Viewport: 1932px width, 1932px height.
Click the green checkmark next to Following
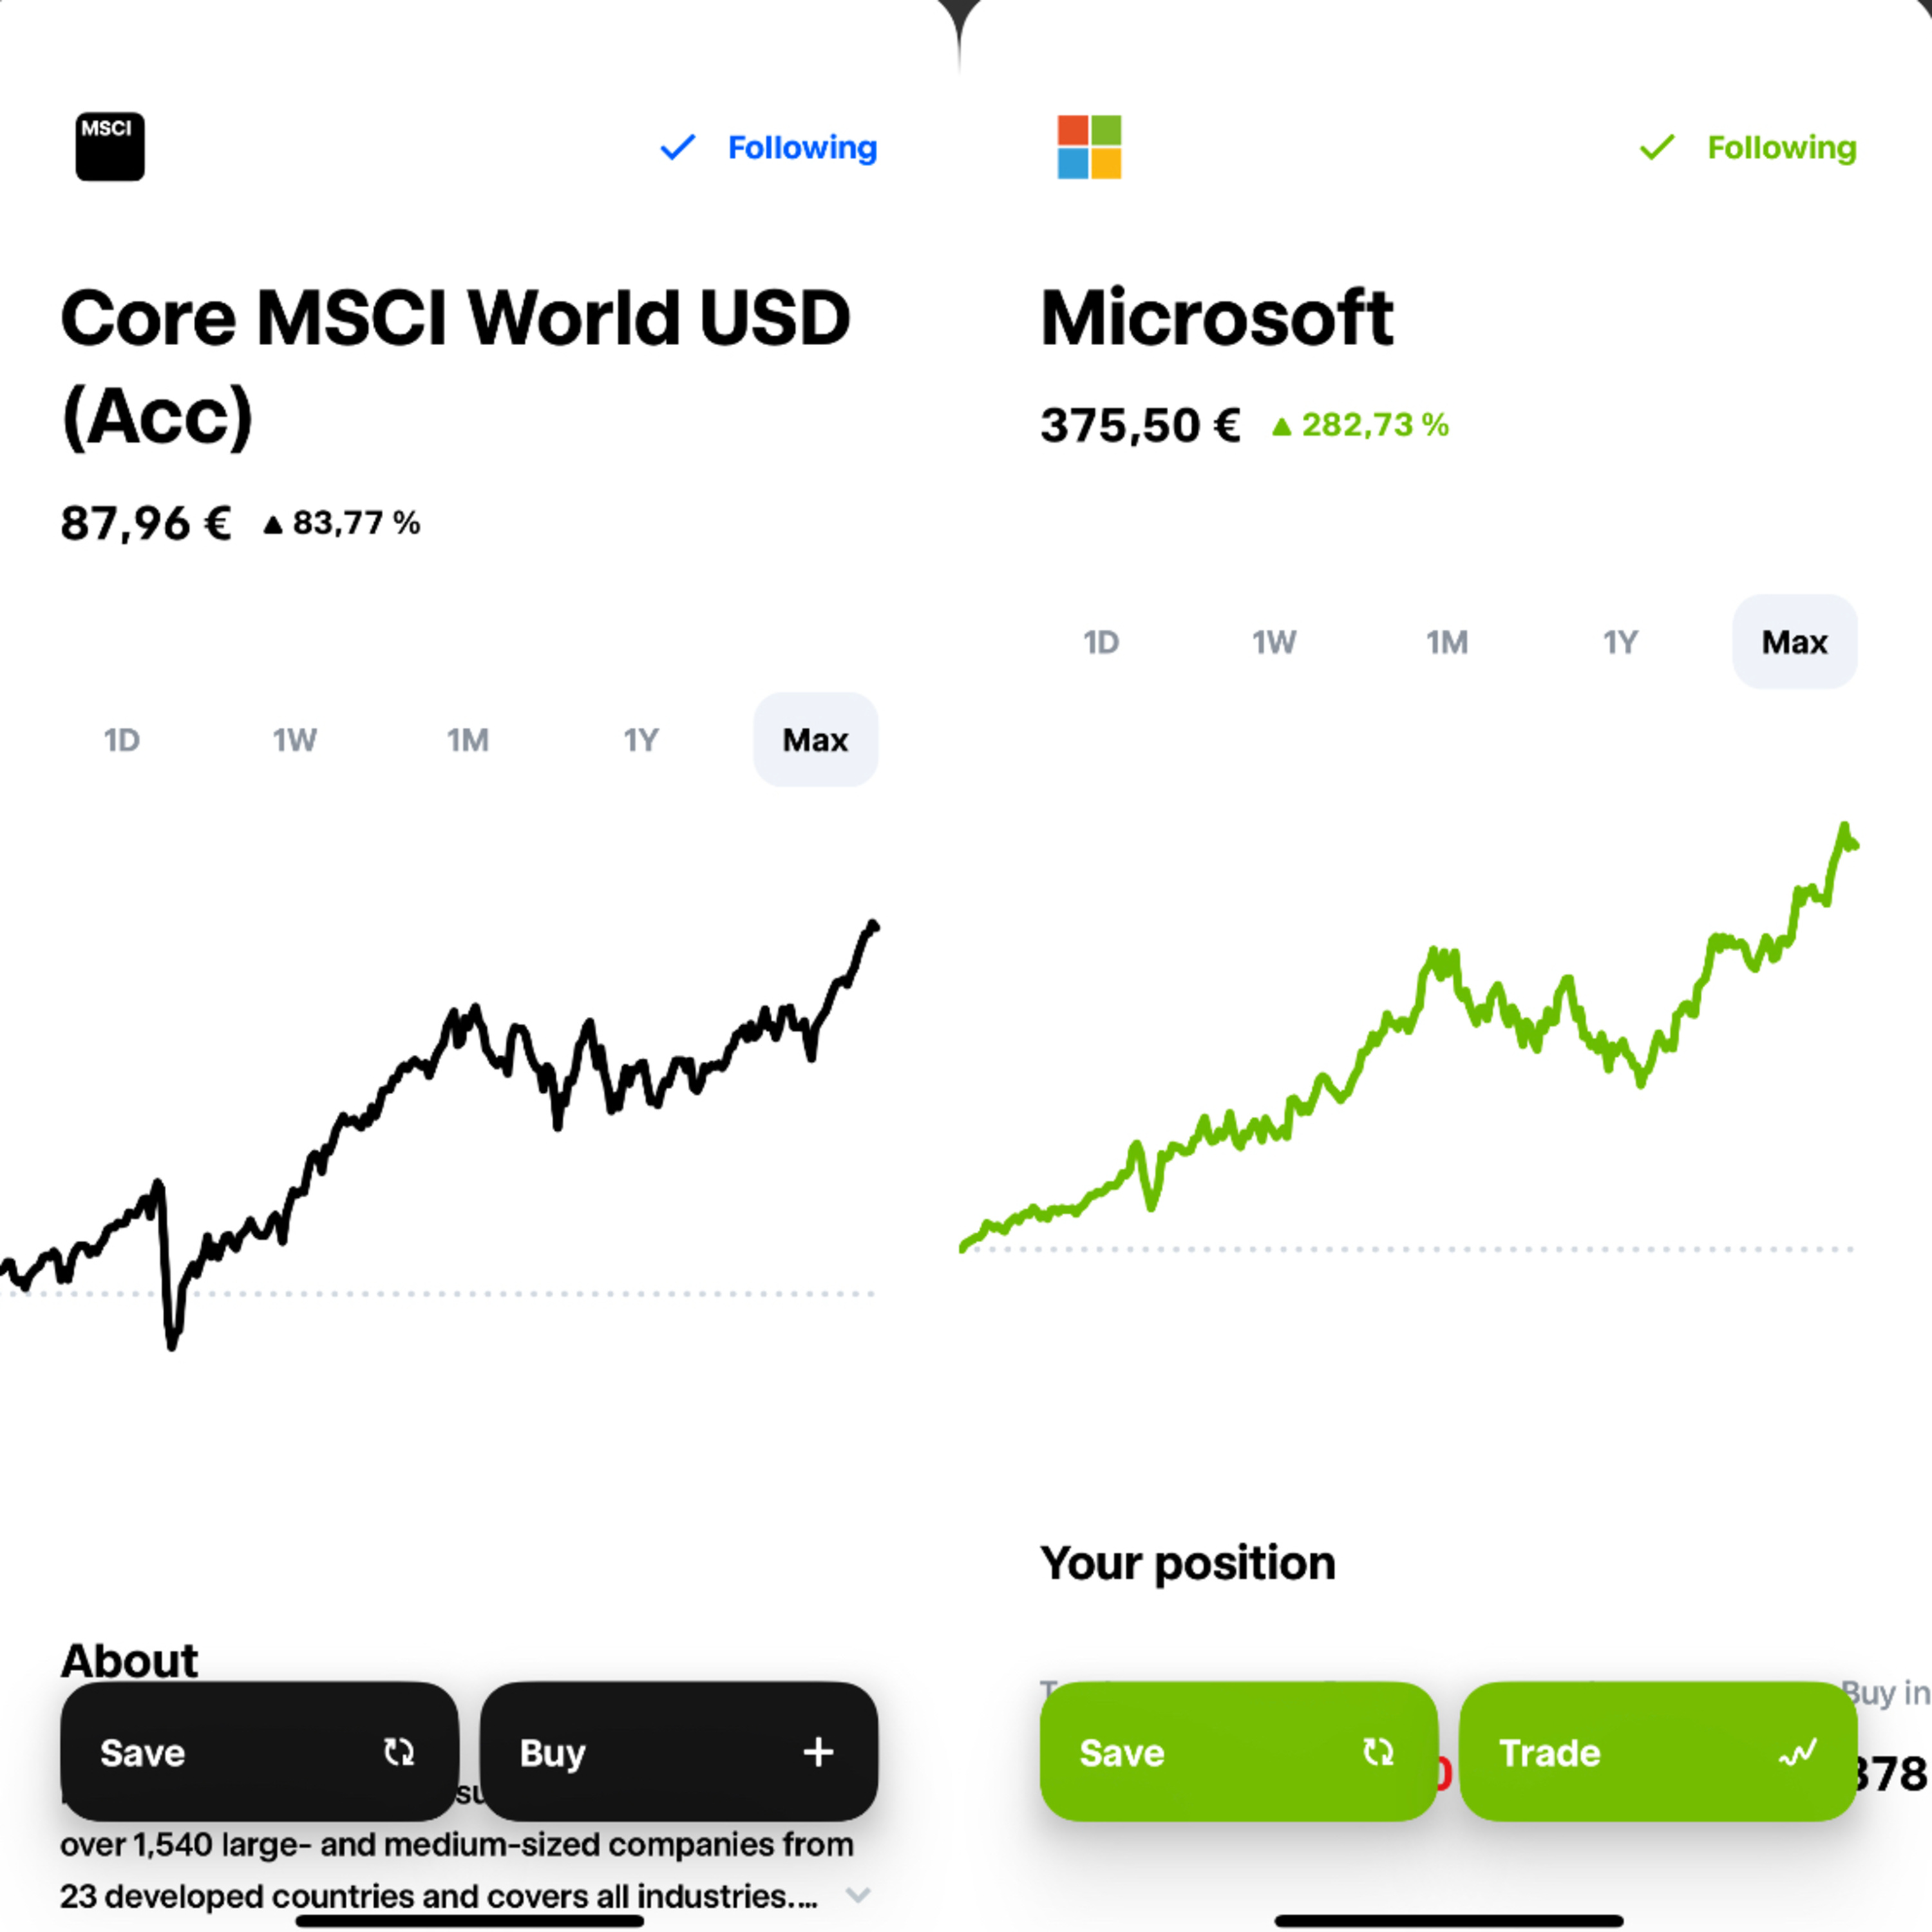click(1656, 147)
